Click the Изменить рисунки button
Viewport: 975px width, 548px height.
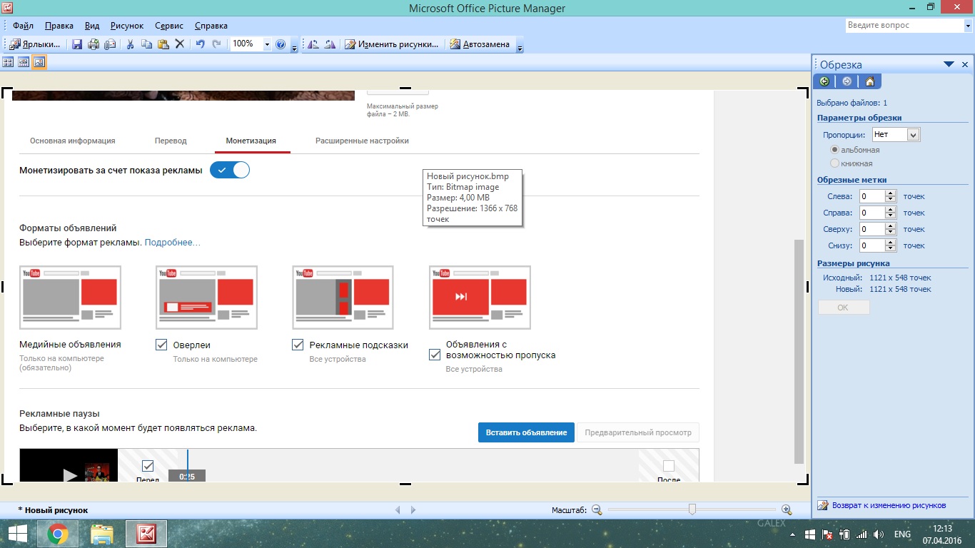pos(392,44)
